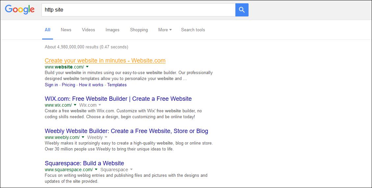Open the Website.com result title
The image size is (372, 188).
click(105, 61)
